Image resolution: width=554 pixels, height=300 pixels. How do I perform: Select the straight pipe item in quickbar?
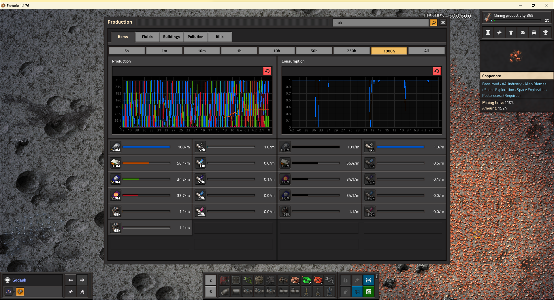tap(236, 291)
